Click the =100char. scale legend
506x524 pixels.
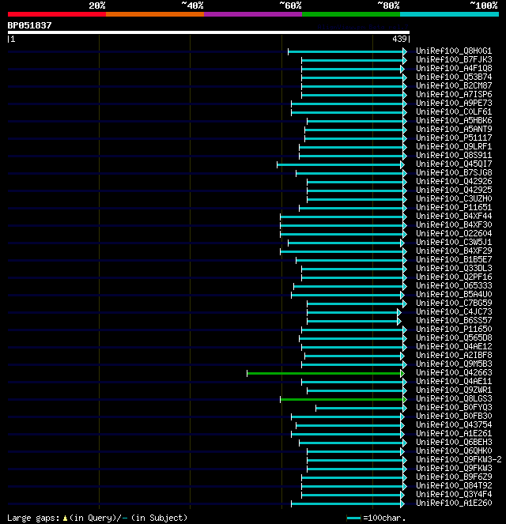[x=376, y=518]
